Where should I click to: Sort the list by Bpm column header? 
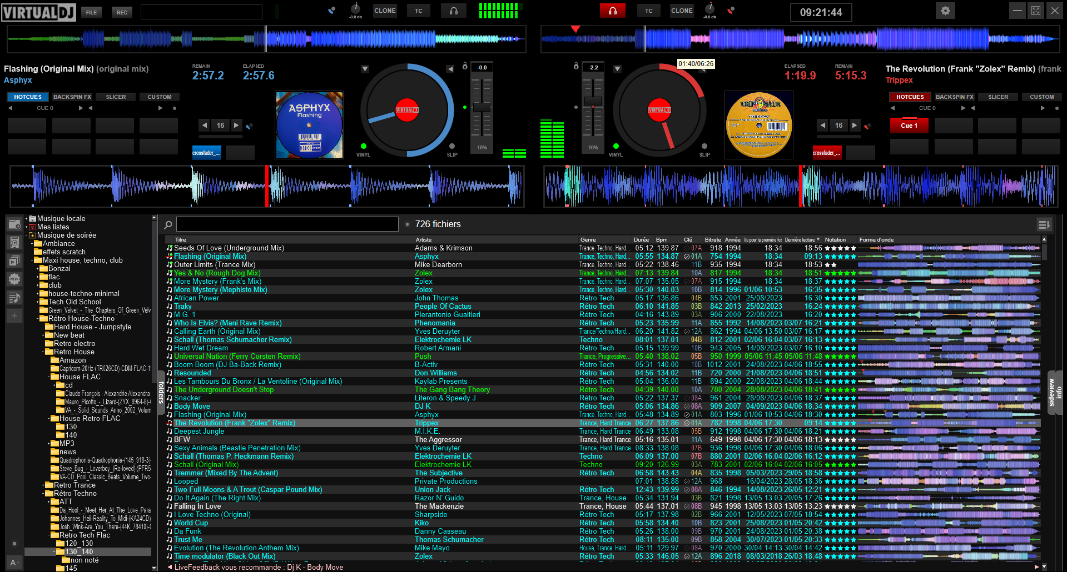click(x=662, y=240)
